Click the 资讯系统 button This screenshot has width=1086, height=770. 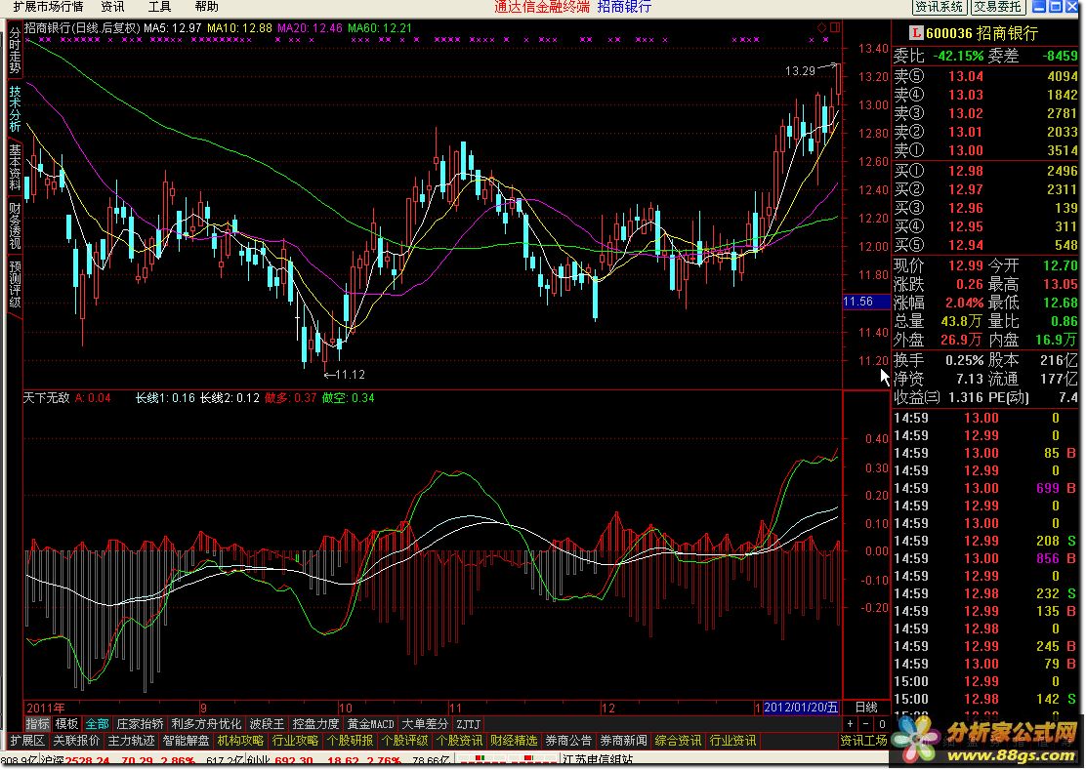tap(940, 7)
